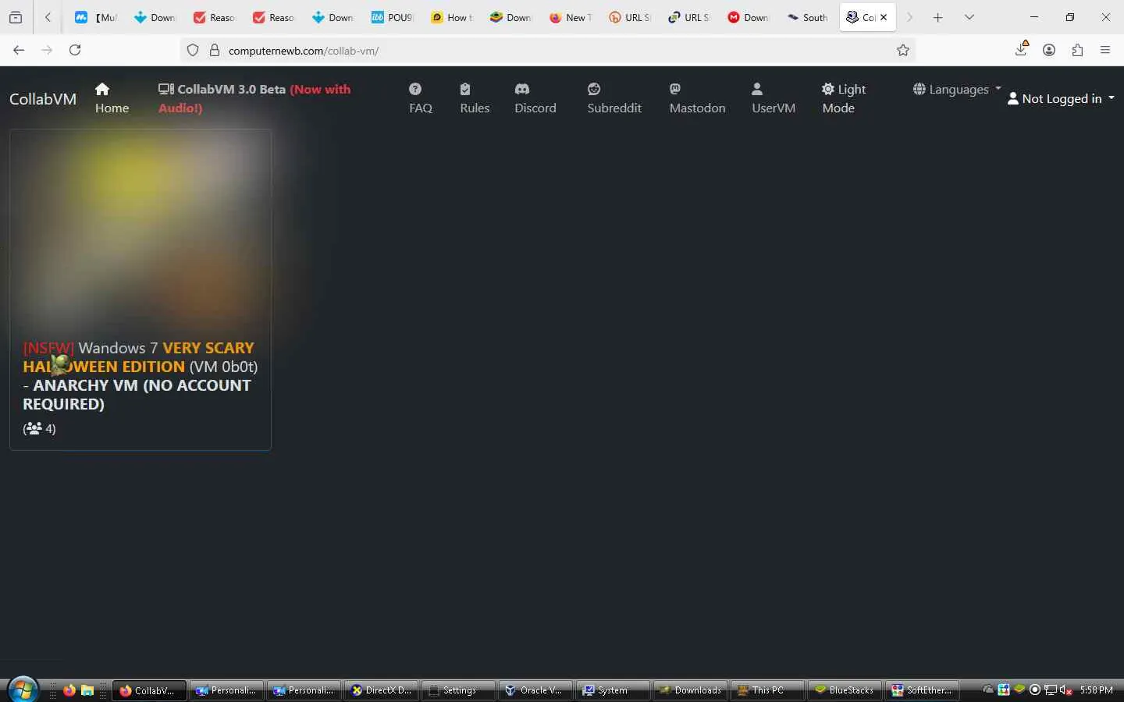Launch Firefox from the quick launch bar

(x=69, y=690)
